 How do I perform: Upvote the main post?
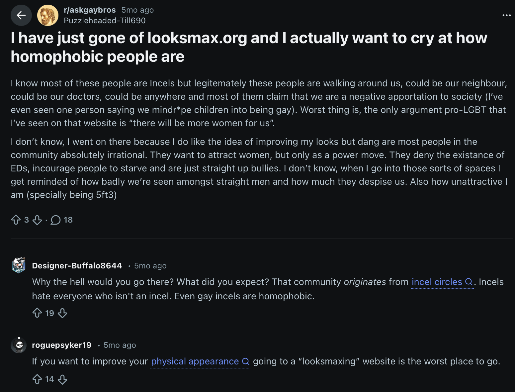[x=16, y=220]
